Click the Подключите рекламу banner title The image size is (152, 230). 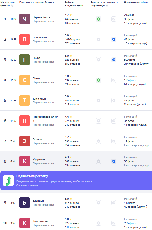[32, 176]
